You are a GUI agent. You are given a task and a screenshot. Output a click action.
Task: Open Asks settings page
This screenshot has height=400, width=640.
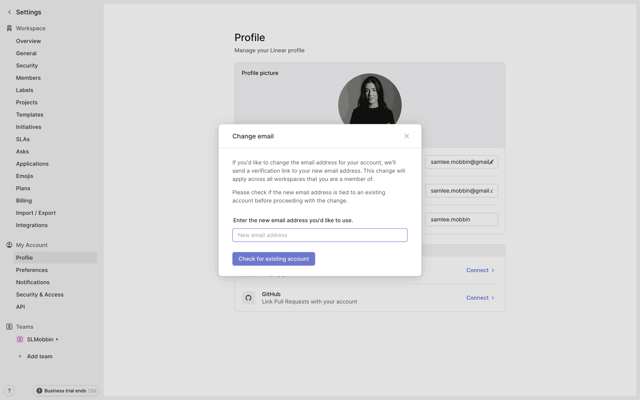click(x=22, y=152)
